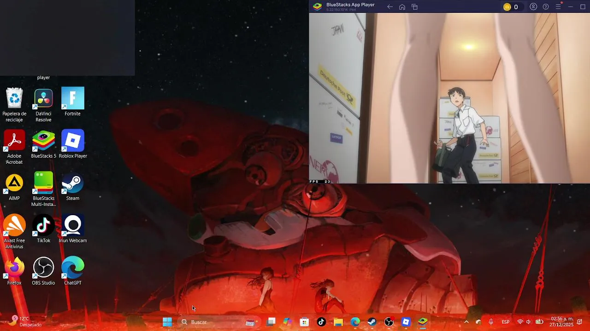
Task: Minimize the BlueStacks App Player window
Action: [570, 7]
